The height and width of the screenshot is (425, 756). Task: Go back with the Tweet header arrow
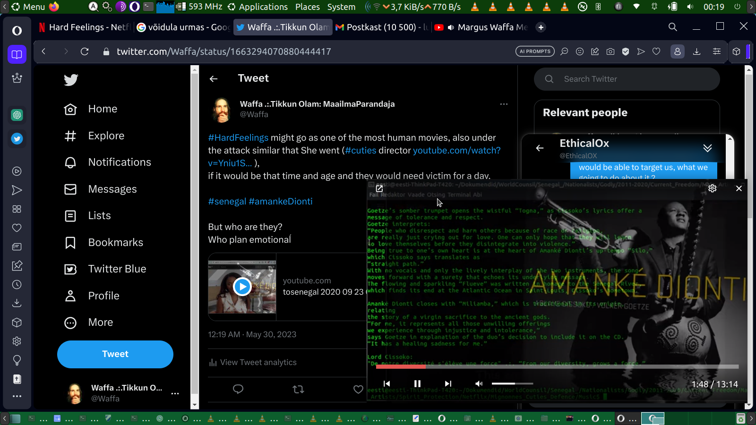coord(214,79)
